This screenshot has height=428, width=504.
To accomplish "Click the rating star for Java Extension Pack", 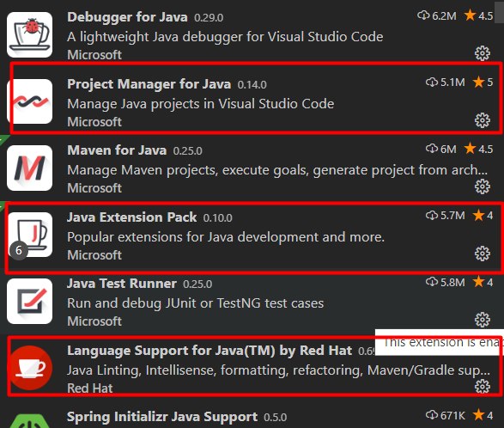I will [478, 215].
